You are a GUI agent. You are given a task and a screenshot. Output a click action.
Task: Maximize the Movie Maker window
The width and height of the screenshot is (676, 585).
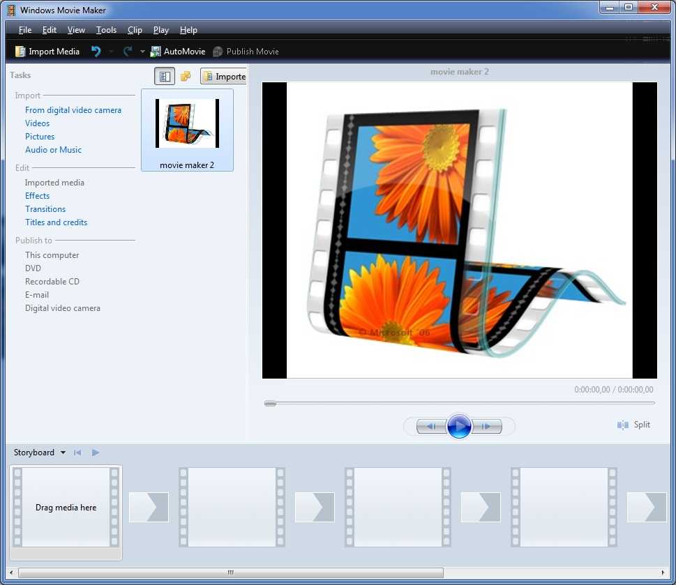pos(628,8)
